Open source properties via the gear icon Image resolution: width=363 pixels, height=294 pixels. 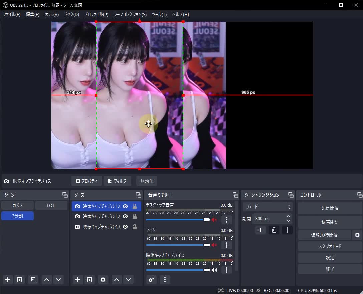point(103,280)
